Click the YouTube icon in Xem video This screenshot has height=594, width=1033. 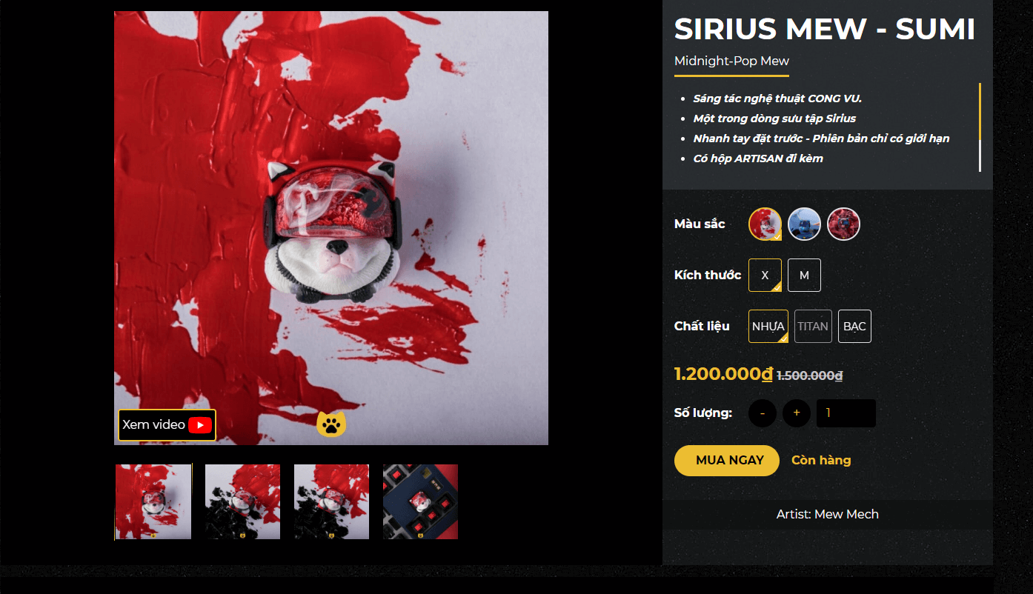pyautogui.click(x=200, y=425)
